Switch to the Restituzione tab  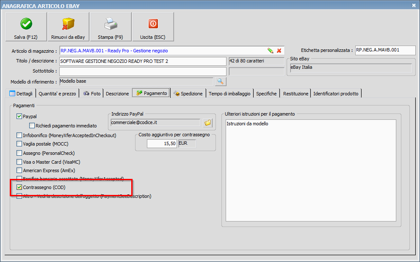point(296,94)
